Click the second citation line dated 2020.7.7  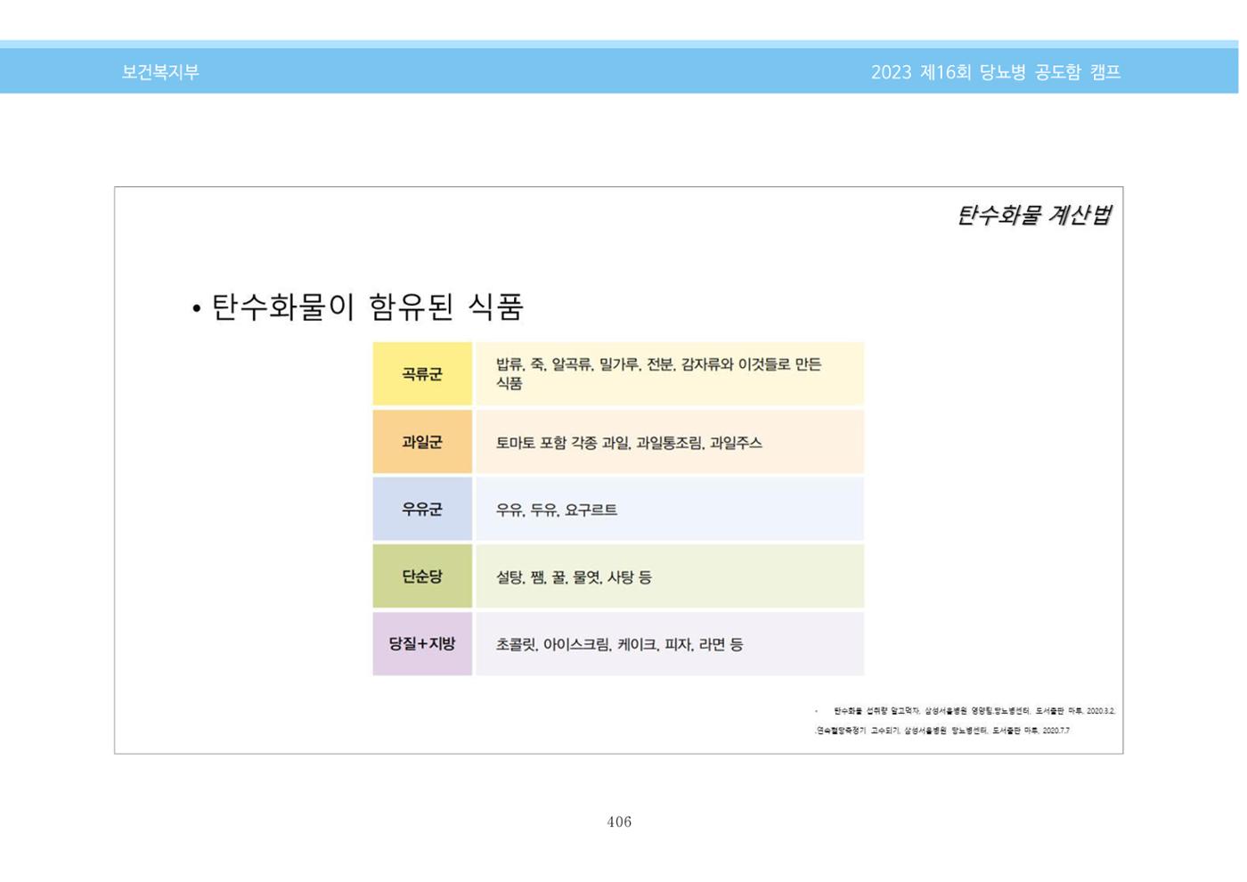[x=943, y=731]
